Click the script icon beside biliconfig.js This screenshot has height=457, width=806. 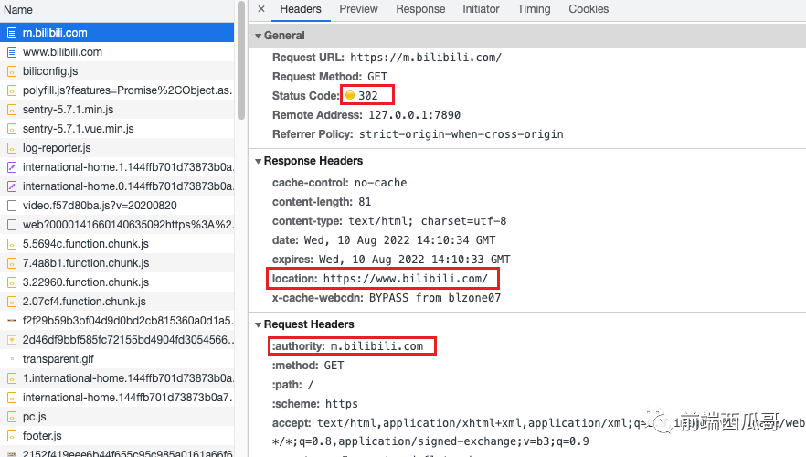pos(11,71)
